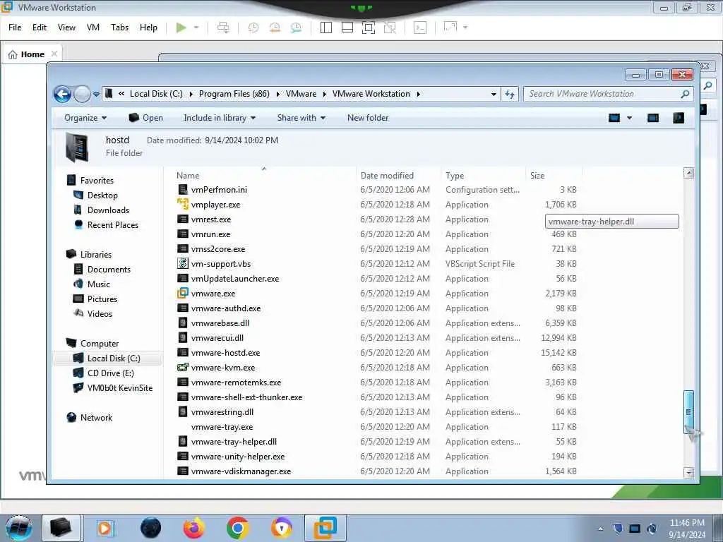Open the Tabs menu
The image size is (723, 542).
tap(119, 28)
